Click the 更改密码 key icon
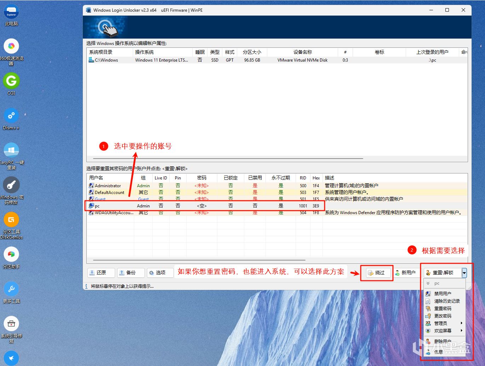 [x=428, y=316]
